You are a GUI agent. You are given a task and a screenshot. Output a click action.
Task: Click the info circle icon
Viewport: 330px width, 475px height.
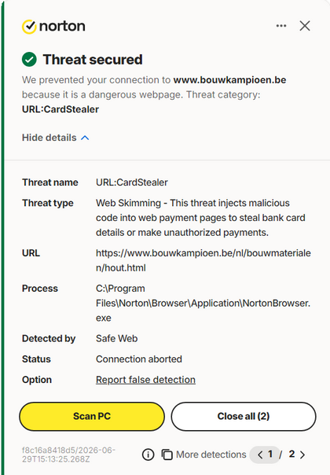coord(148,455)
